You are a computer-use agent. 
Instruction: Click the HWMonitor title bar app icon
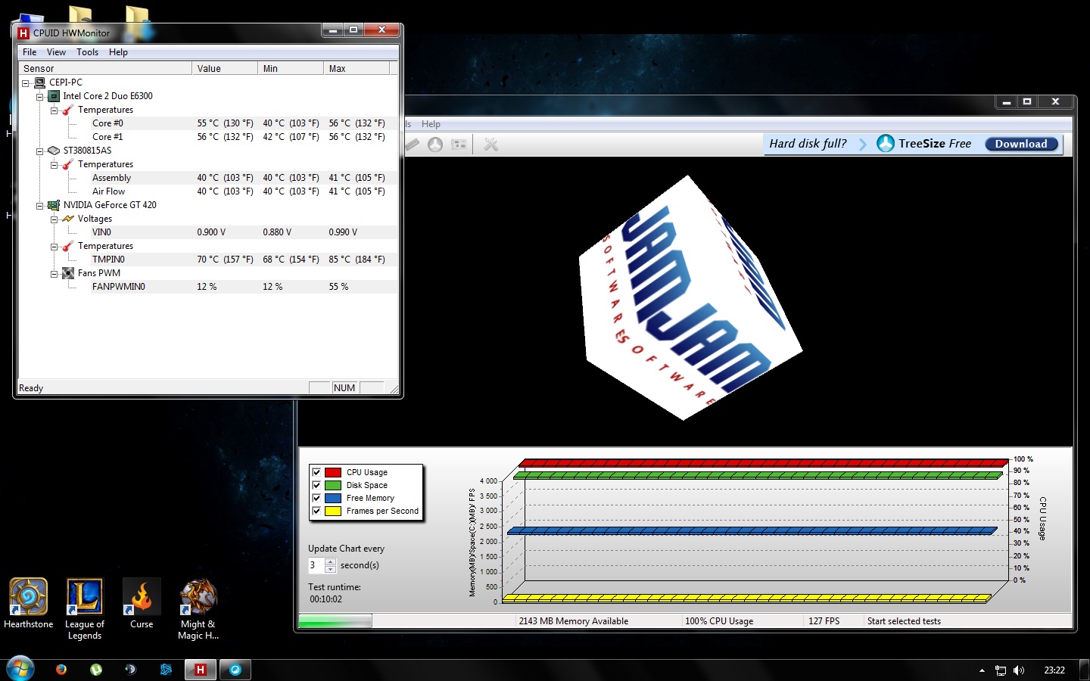tap(23, 33)
